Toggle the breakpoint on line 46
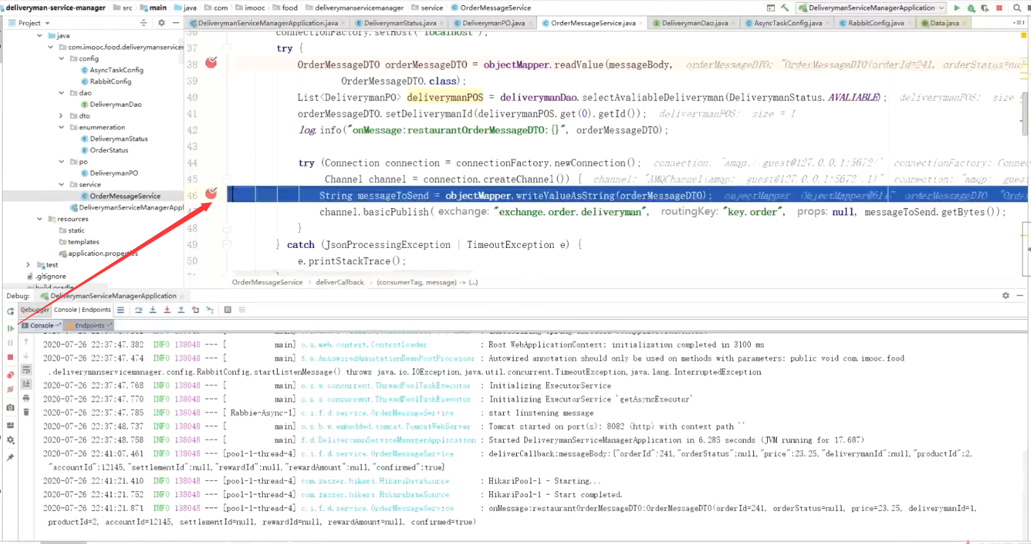The image size is (1031, 544). (211, 193)
